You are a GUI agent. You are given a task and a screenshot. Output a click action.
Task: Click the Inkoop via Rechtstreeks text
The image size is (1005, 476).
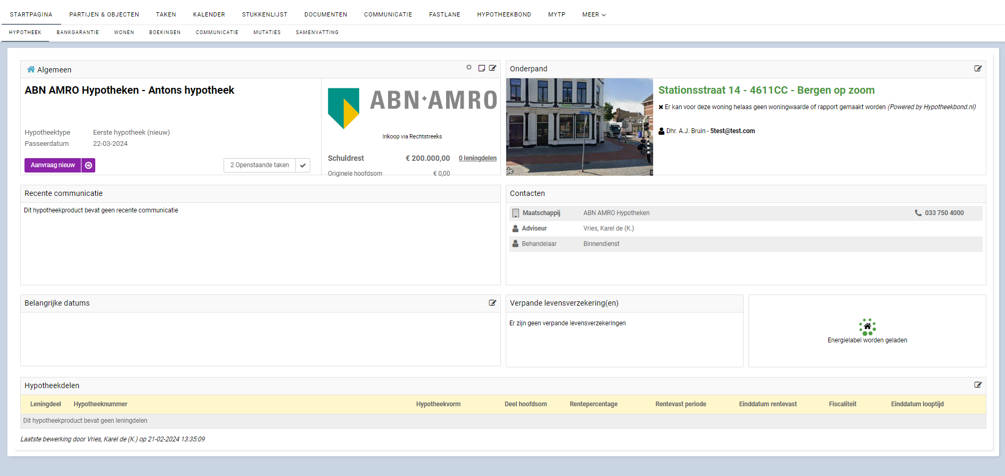pos(412,137)
